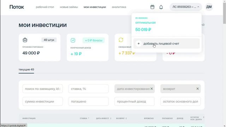Click the 49 000 ₽ invested amount

(31, 53)
